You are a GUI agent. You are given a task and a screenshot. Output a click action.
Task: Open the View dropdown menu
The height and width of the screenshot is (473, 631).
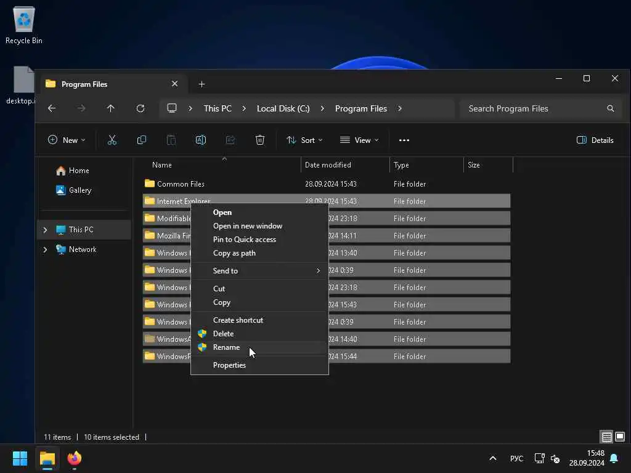(x=359, y=140)
